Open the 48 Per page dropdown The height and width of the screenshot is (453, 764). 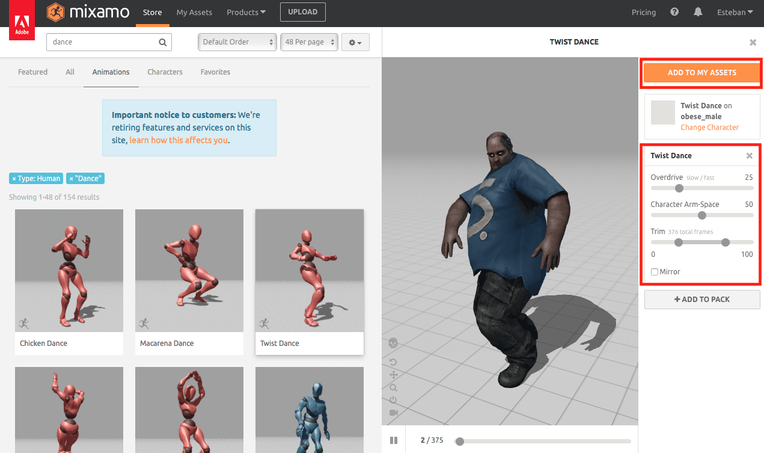pos(309,42)
